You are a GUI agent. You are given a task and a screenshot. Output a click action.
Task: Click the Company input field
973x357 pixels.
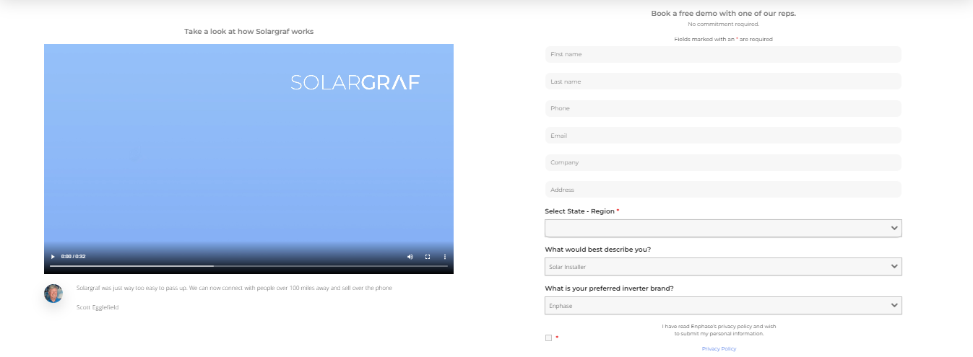coord(723,162)
